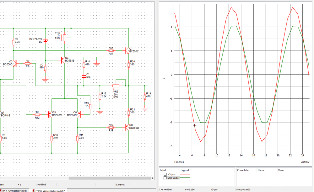The height and width of the screenshot is (192, 314).
Task: Click the Value column header
Action: [281, 170]
